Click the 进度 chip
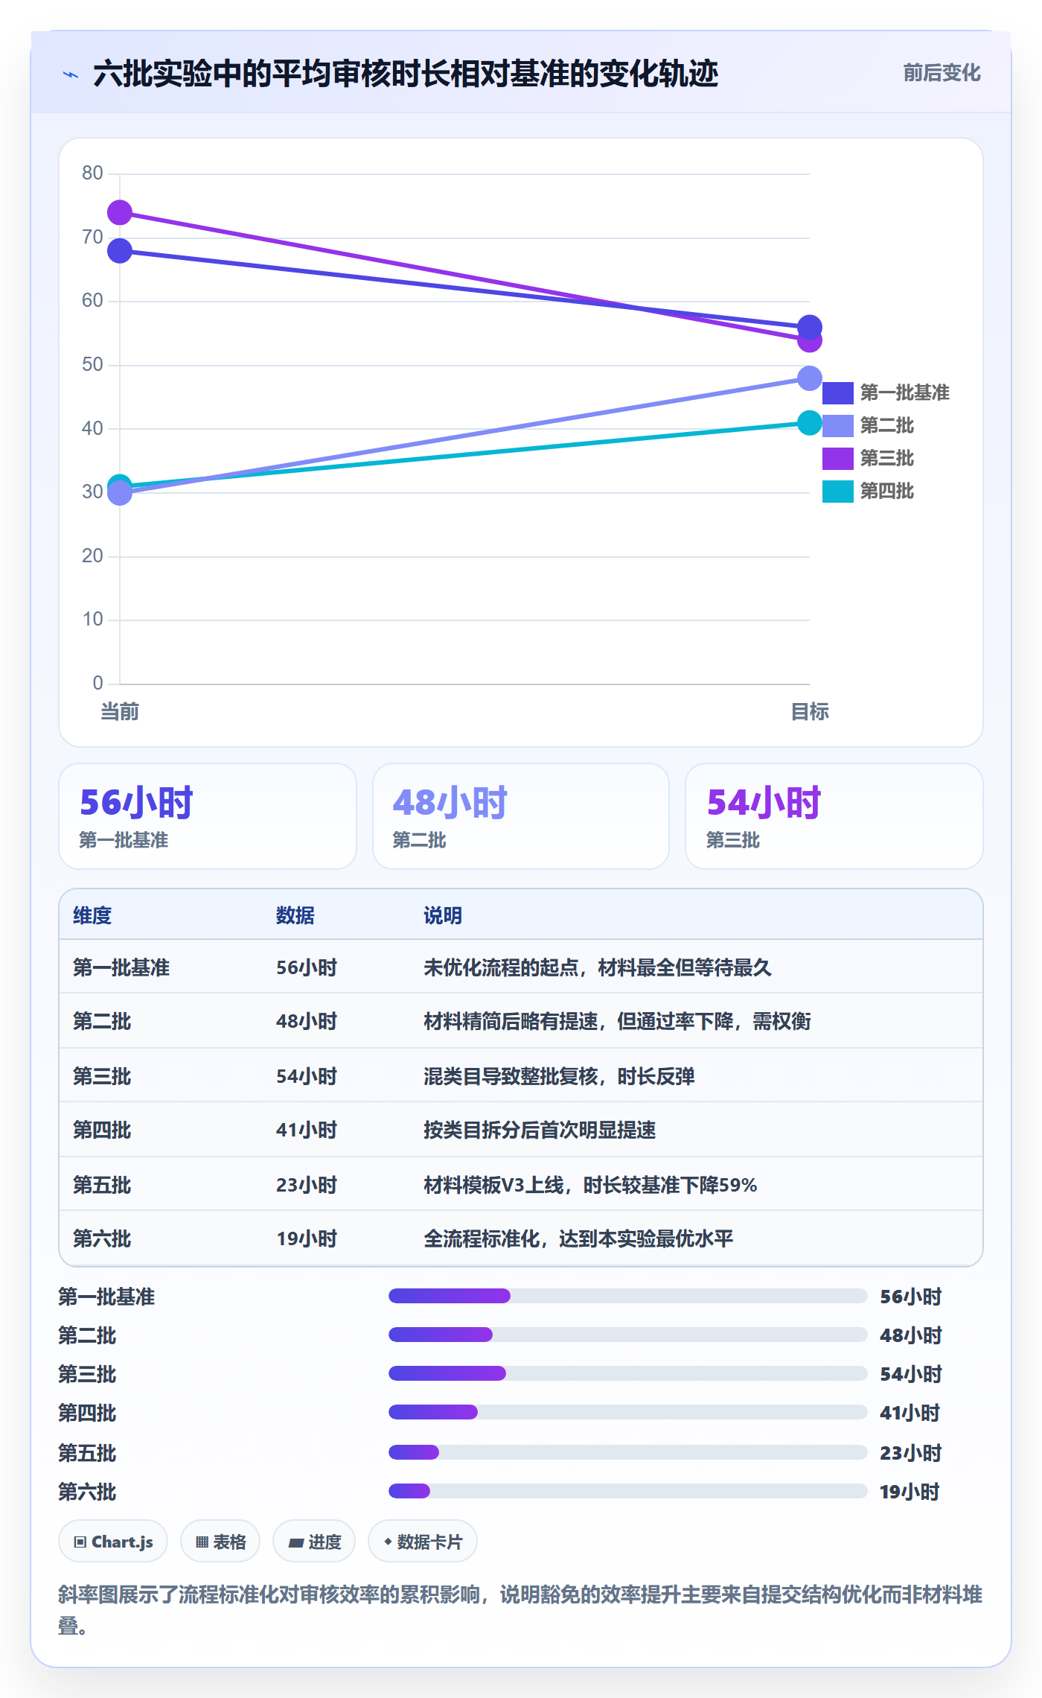Image resolution: width=1042 pixels, height=1698 pixels. [314, 1542]
